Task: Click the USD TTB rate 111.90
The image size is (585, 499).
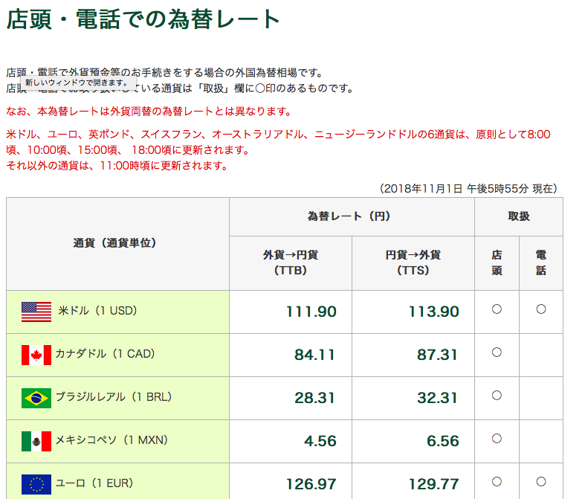Action: (x=311, y=312)
